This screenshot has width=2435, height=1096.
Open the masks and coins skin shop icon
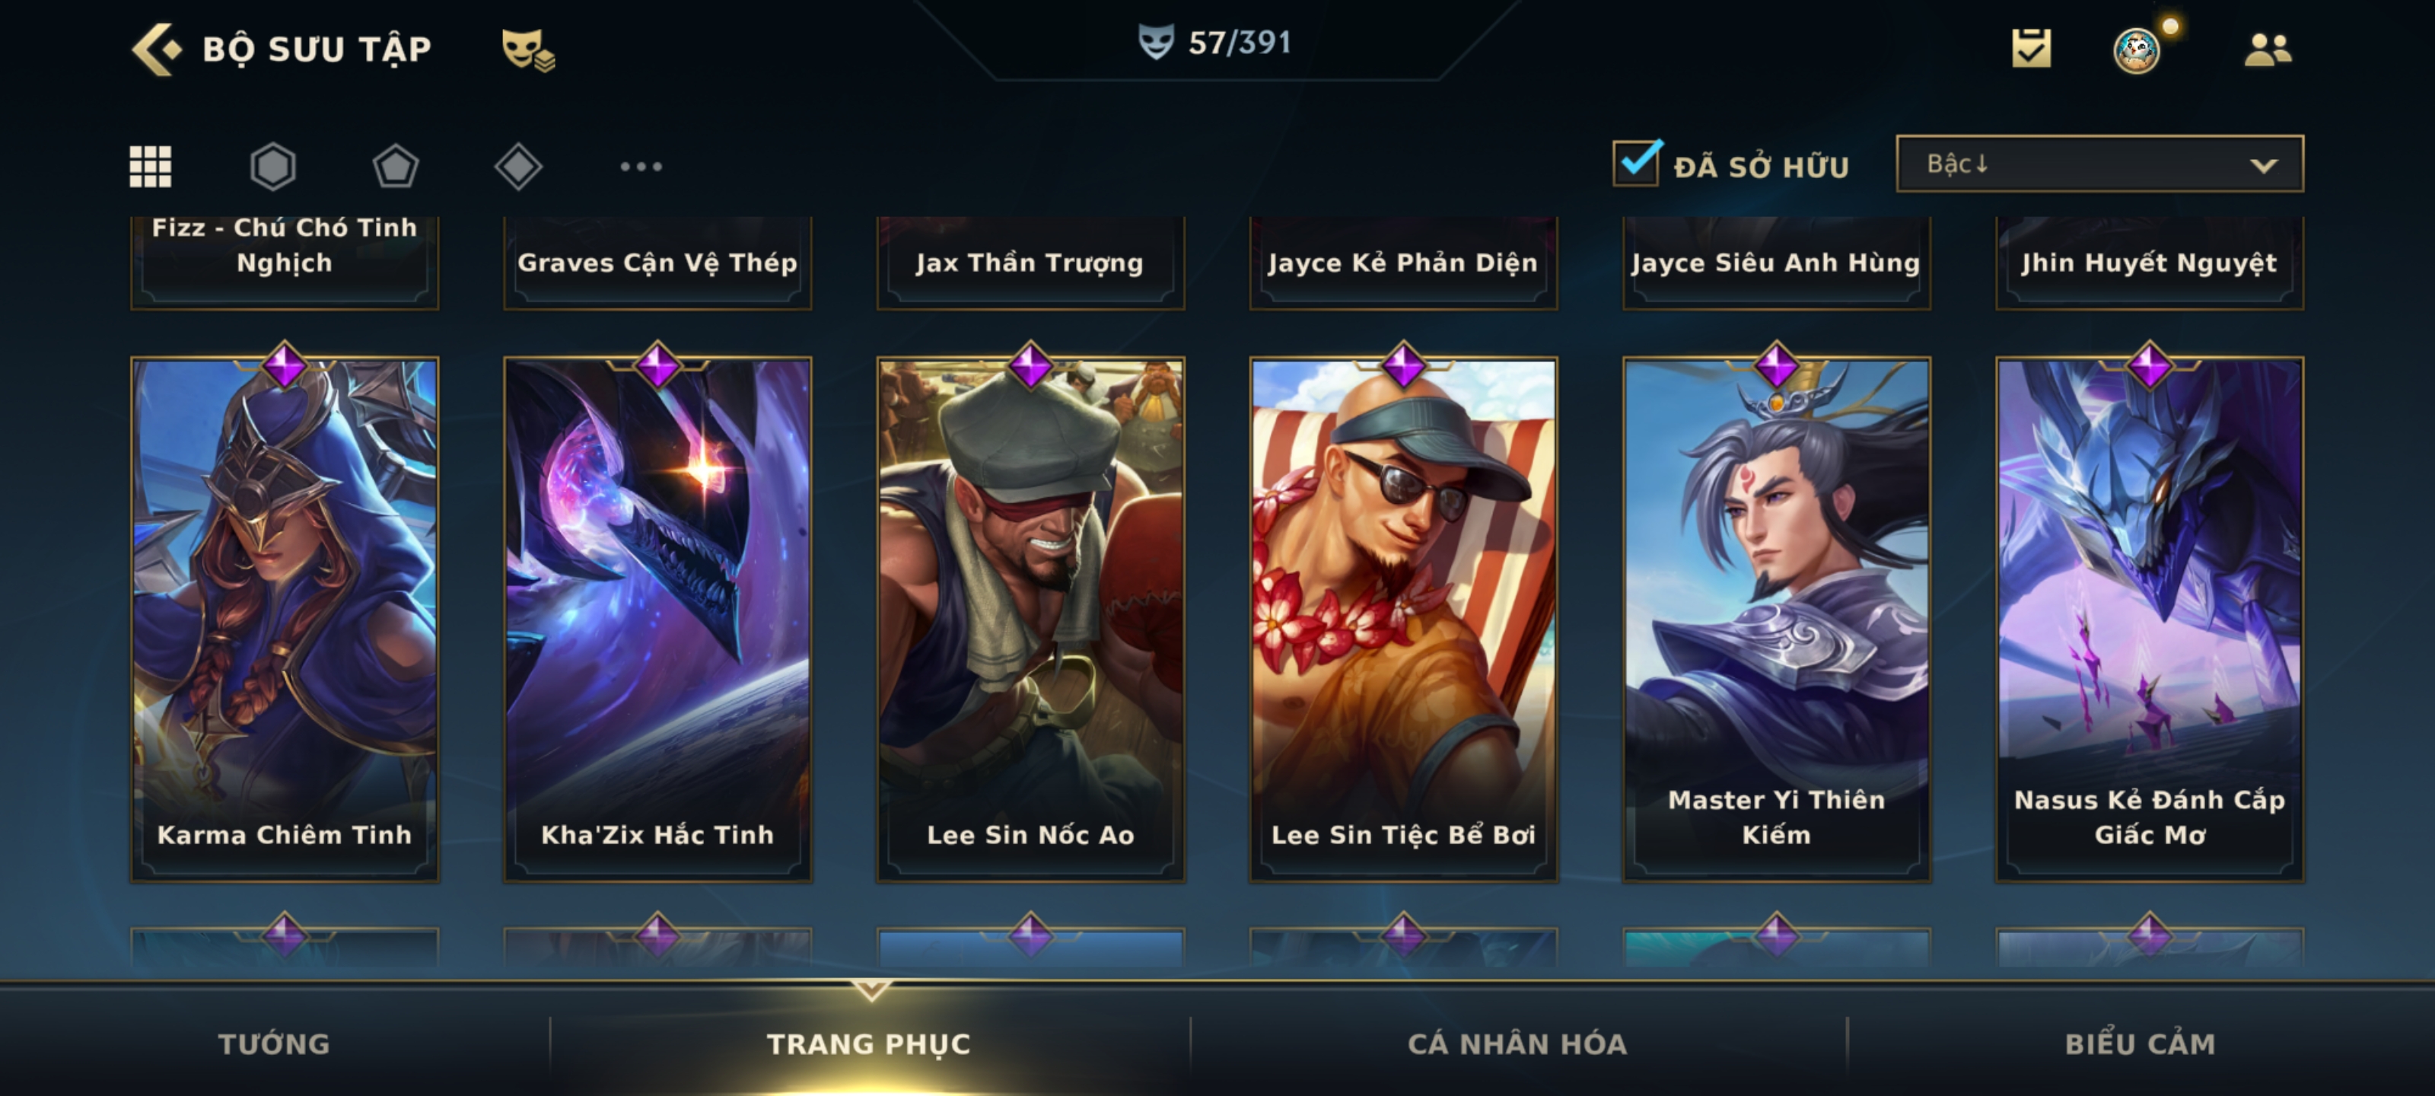coord(527,50)
